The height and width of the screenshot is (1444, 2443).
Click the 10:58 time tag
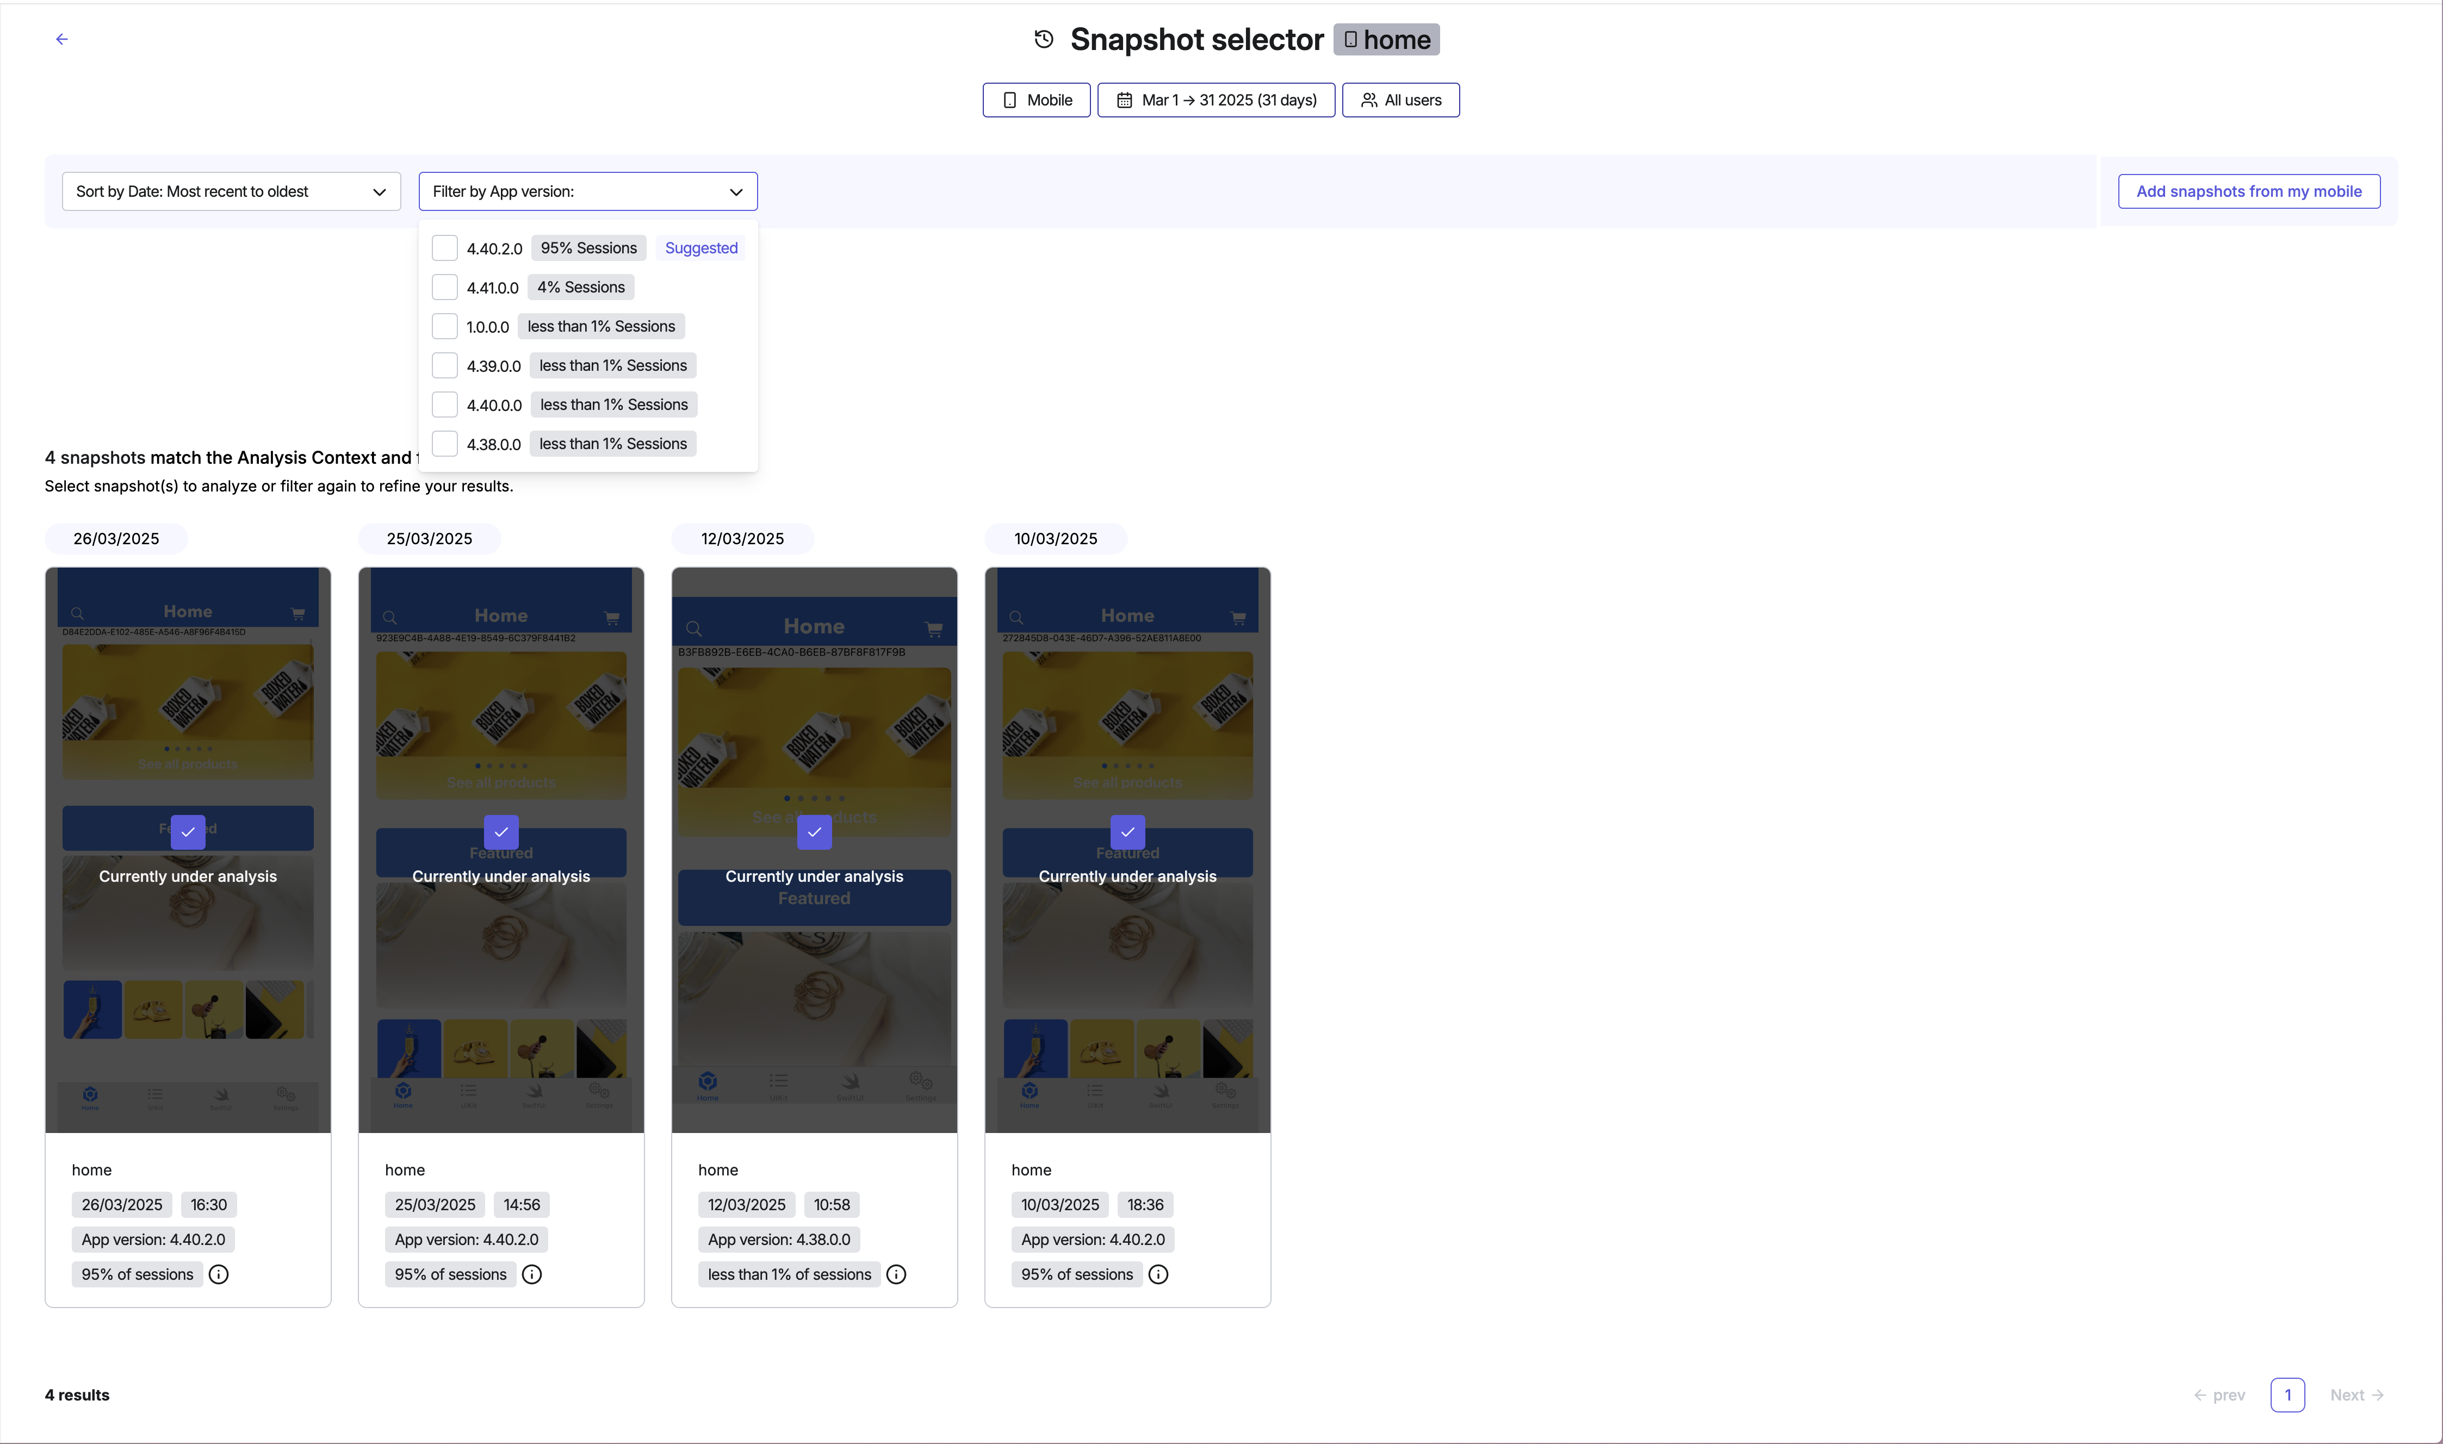(x=832, y=1205)
